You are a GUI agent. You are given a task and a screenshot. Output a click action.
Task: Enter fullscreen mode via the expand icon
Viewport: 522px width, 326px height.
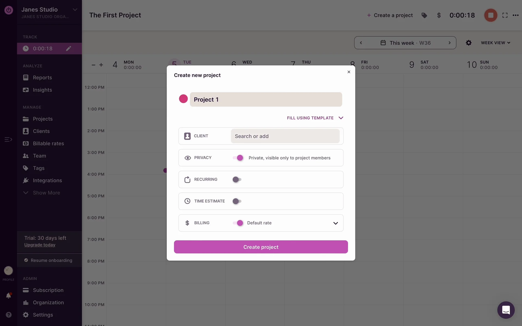[505, 15]
